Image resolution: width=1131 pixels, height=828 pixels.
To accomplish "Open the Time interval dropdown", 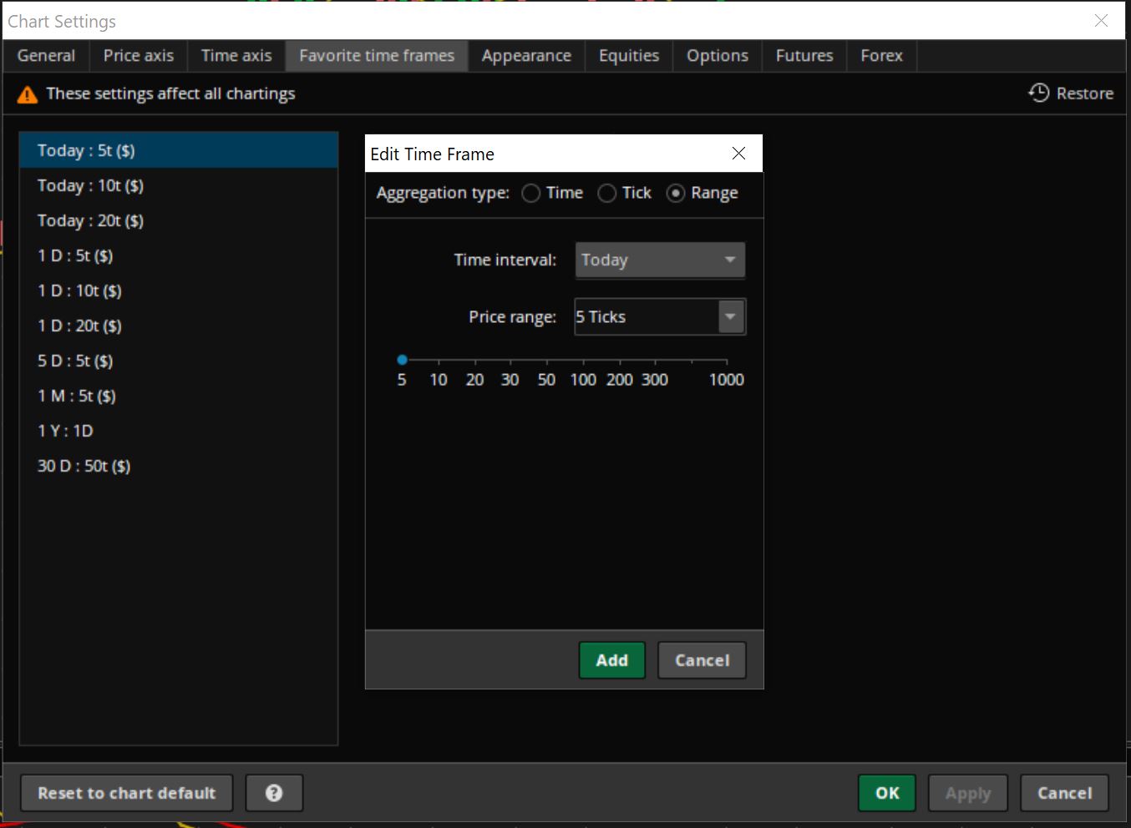I will click(660, 260).
